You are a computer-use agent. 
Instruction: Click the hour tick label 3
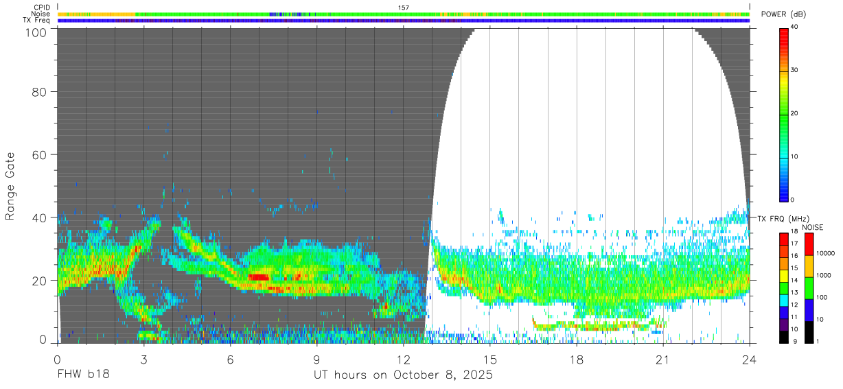143,359
